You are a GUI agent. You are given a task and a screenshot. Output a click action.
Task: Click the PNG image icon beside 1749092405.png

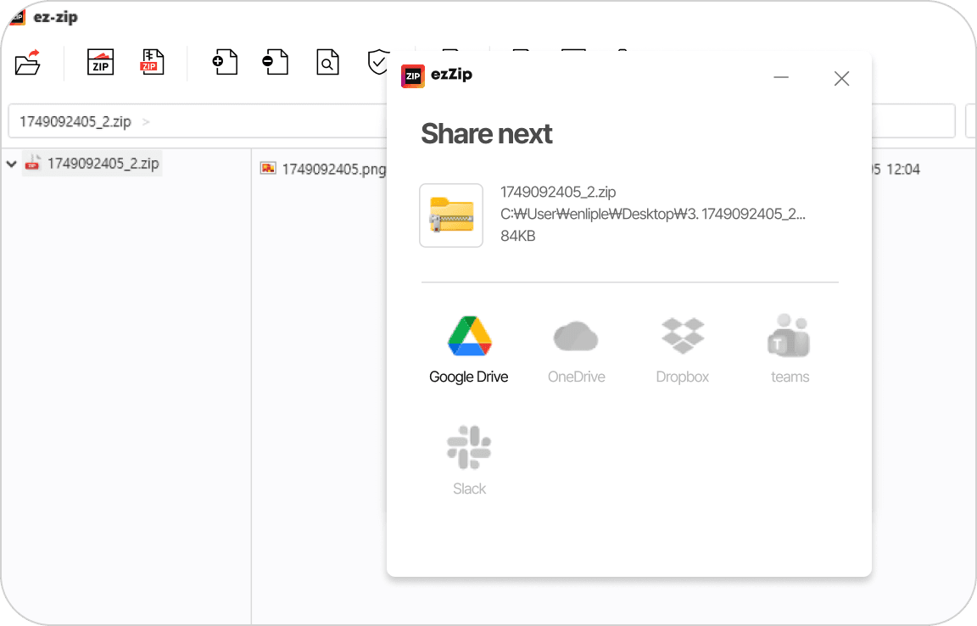coord(269,168)
